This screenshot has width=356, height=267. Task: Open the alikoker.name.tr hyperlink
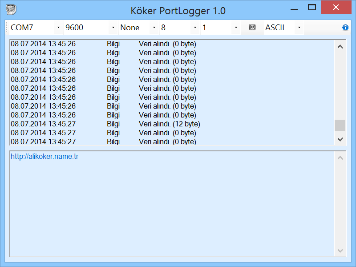[x=44, y=156]
